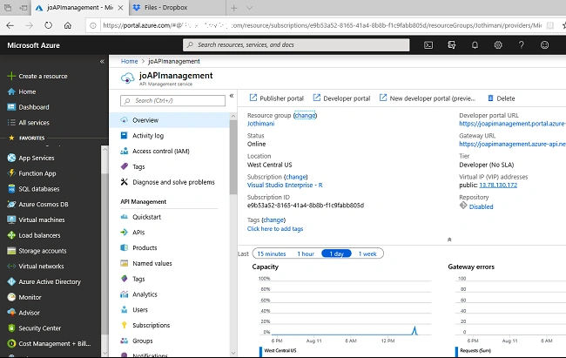Open the notifications bell icon
566x358 pixels.
tap(475, 45)
